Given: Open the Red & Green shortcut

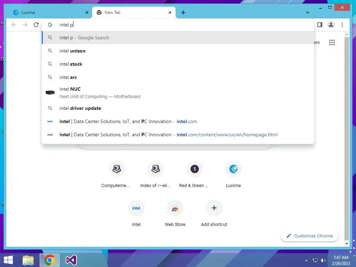Looking at the screenshot, I should [194, 175].
